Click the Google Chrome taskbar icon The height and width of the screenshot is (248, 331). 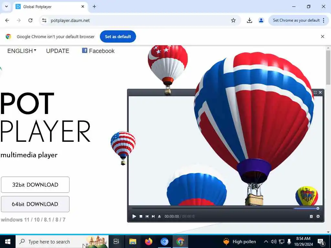[x=180, y=242]
